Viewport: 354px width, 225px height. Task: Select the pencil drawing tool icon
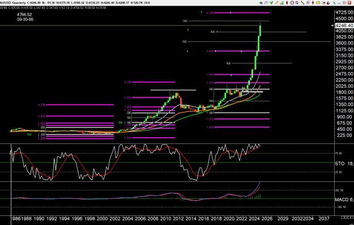click(x=276, y=3)
